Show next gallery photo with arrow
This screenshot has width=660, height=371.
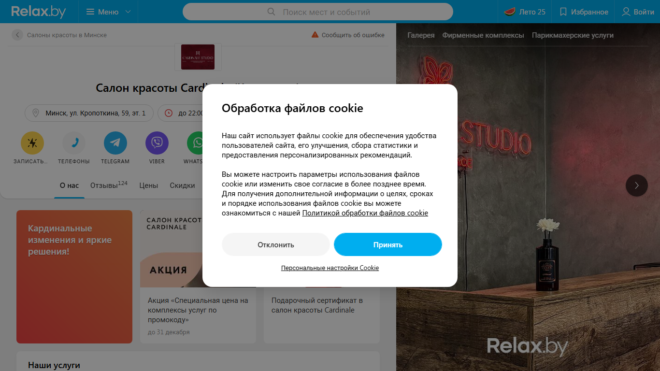637,185
